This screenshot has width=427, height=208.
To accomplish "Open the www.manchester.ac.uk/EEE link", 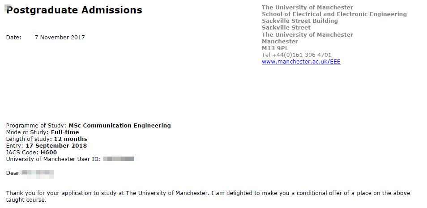I will (x=301, y=62).
